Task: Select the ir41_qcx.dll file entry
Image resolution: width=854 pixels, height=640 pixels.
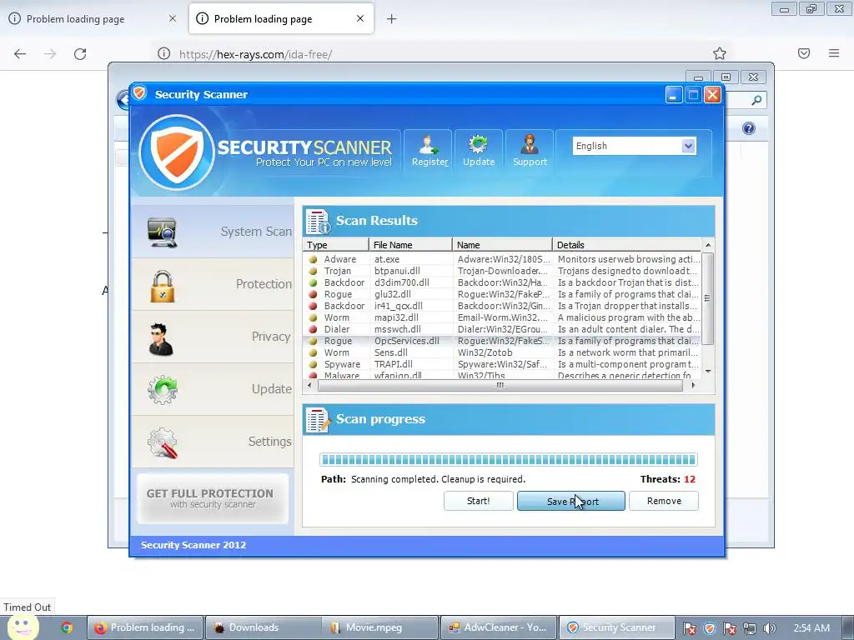Action: [x=398, y=306]
